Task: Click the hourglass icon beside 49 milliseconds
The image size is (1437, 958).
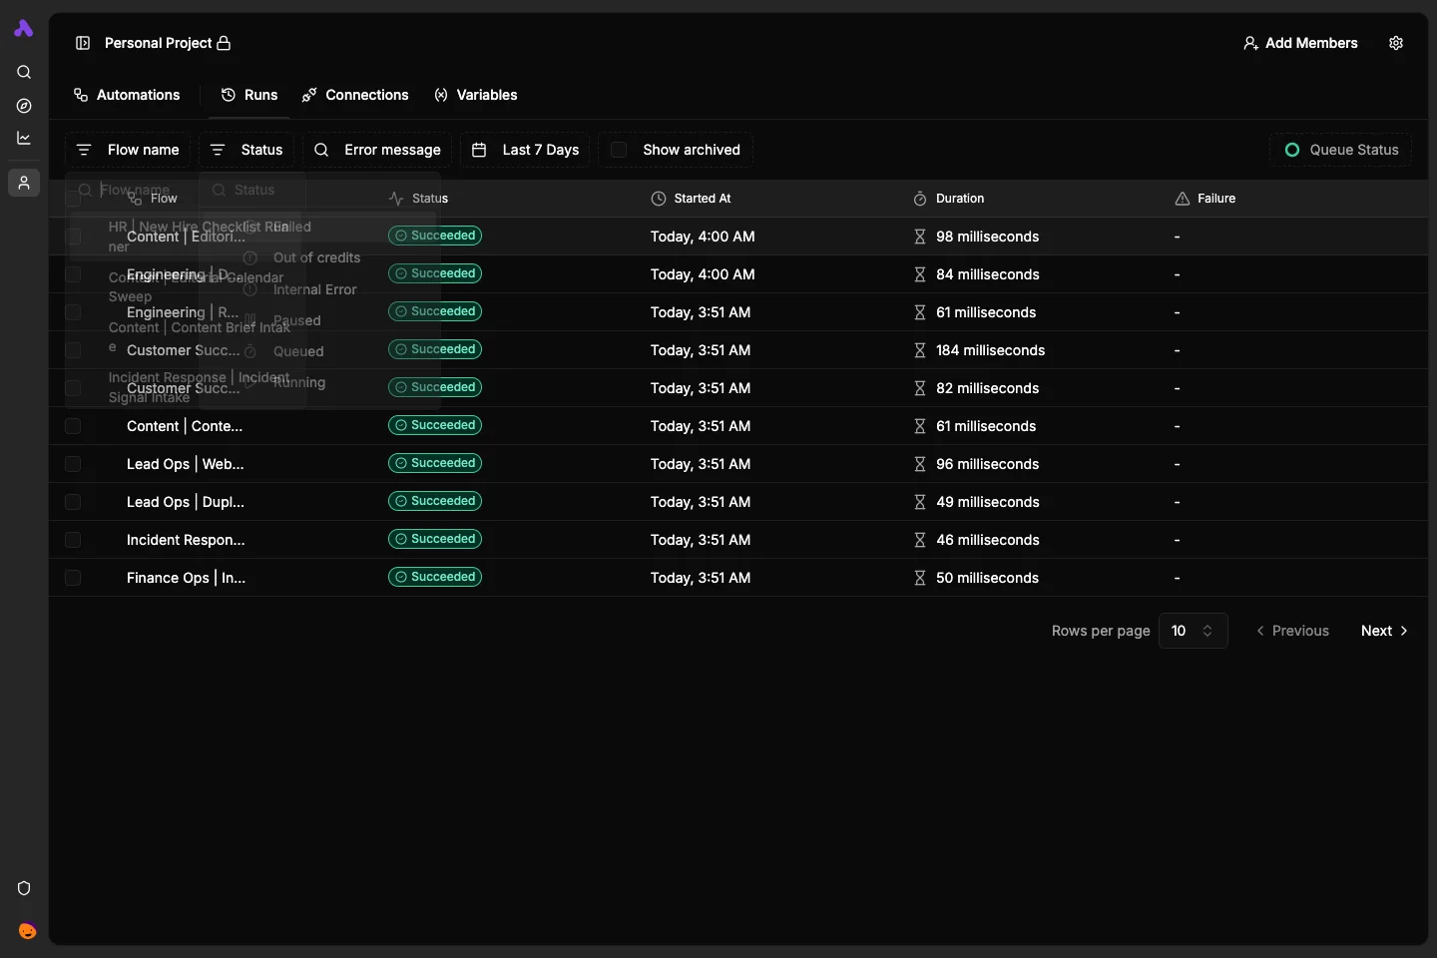Action: coord(920,502)
